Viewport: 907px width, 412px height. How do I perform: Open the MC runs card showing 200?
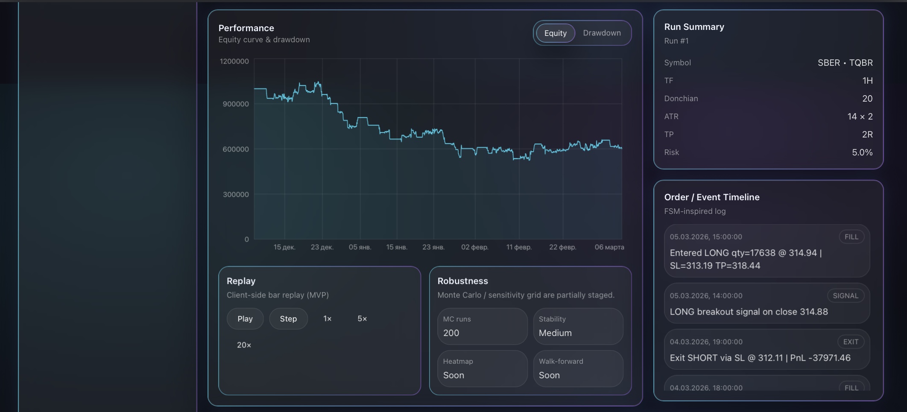point(482,326)
